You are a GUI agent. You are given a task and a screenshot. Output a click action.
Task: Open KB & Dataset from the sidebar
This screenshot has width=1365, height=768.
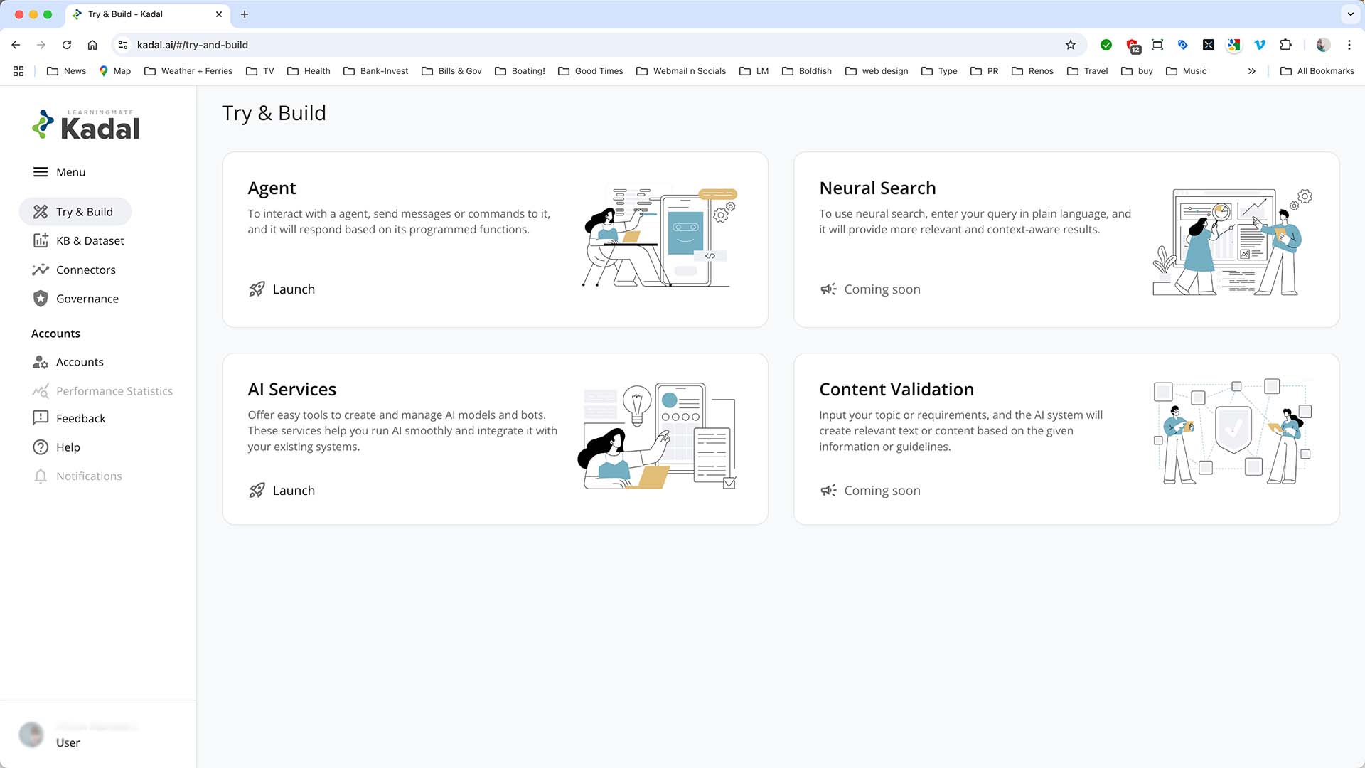90,240
